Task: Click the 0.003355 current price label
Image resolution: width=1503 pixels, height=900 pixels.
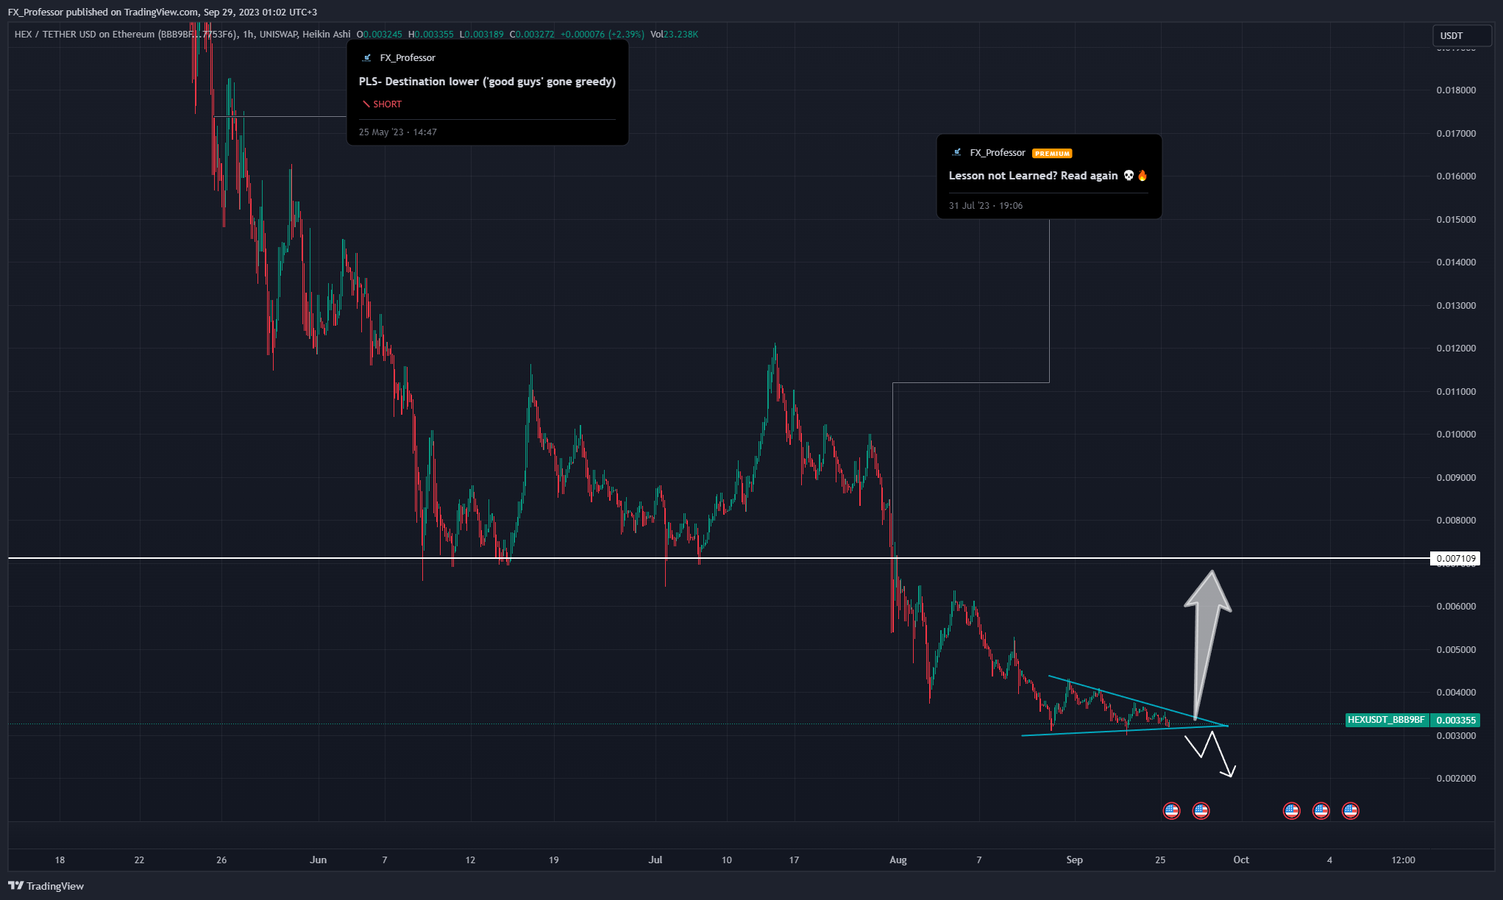Action: [1455, 720]
